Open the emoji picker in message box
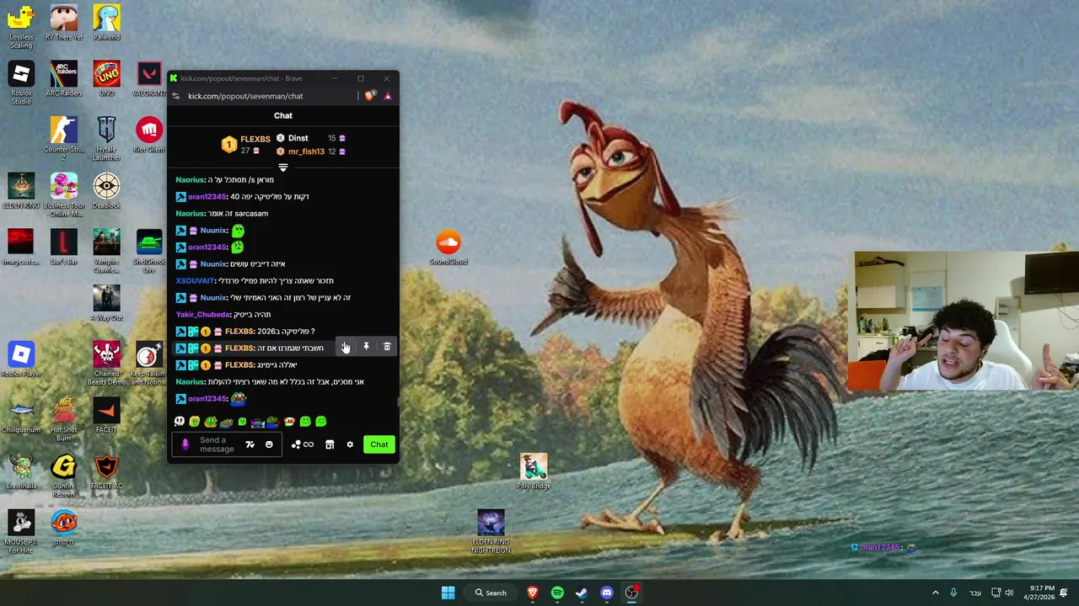Viewport: 1079px width, 606px height. pos(269,444)
